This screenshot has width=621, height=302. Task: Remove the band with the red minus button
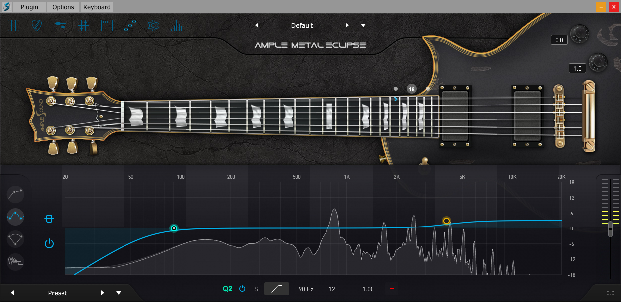392,289
